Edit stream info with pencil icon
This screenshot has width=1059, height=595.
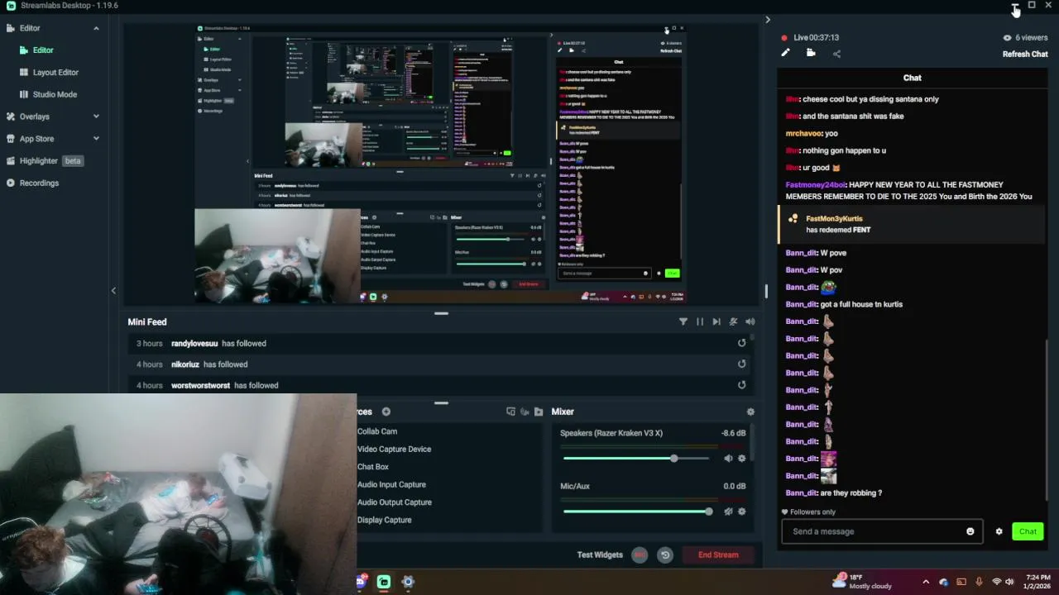coord(785,53)
